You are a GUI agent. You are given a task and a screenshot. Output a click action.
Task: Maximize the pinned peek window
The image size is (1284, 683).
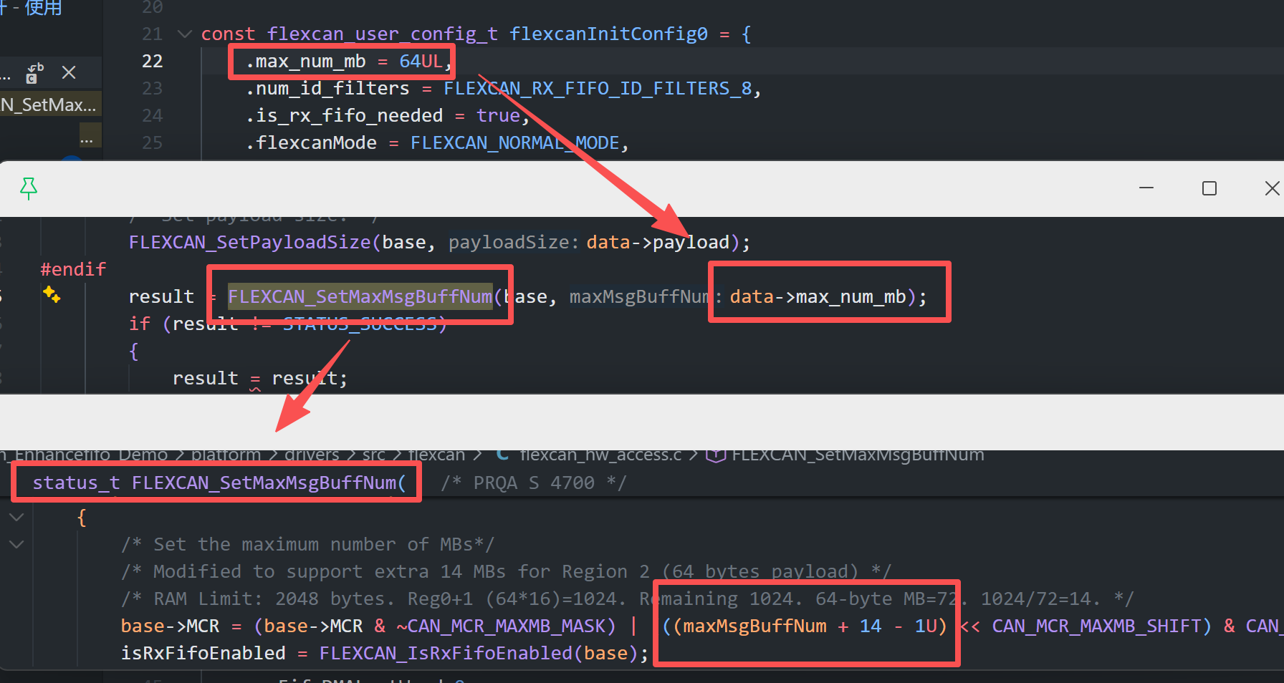(1209, 188)
